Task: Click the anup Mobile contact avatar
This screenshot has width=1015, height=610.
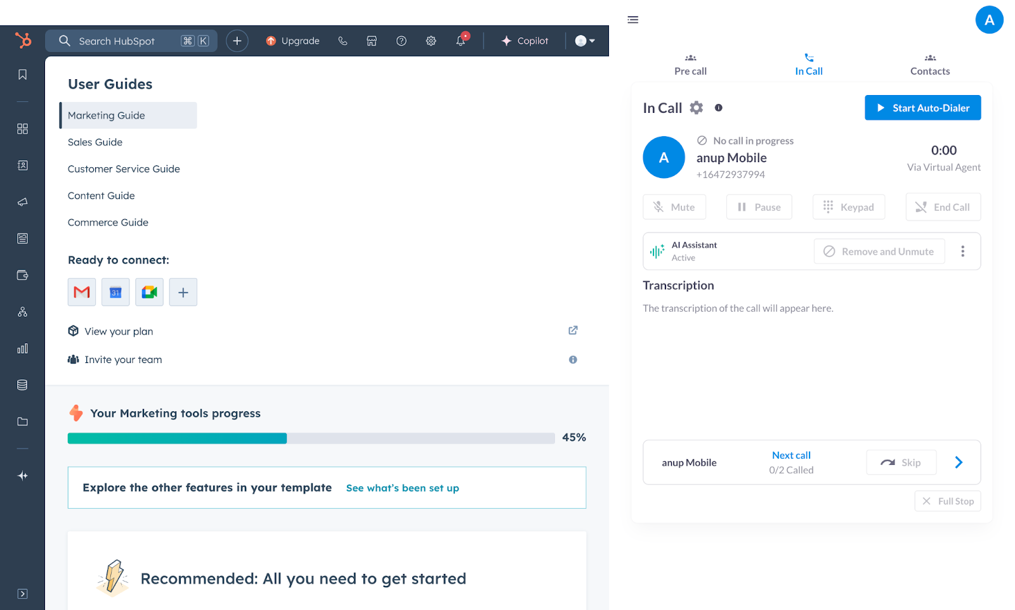Action: [664, 157]
